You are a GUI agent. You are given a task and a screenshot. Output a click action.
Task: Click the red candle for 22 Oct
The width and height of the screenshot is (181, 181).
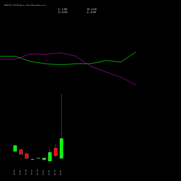point(56,152)
